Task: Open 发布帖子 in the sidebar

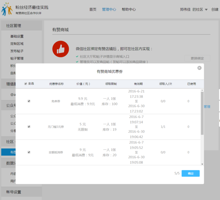Action: point(17,51)
